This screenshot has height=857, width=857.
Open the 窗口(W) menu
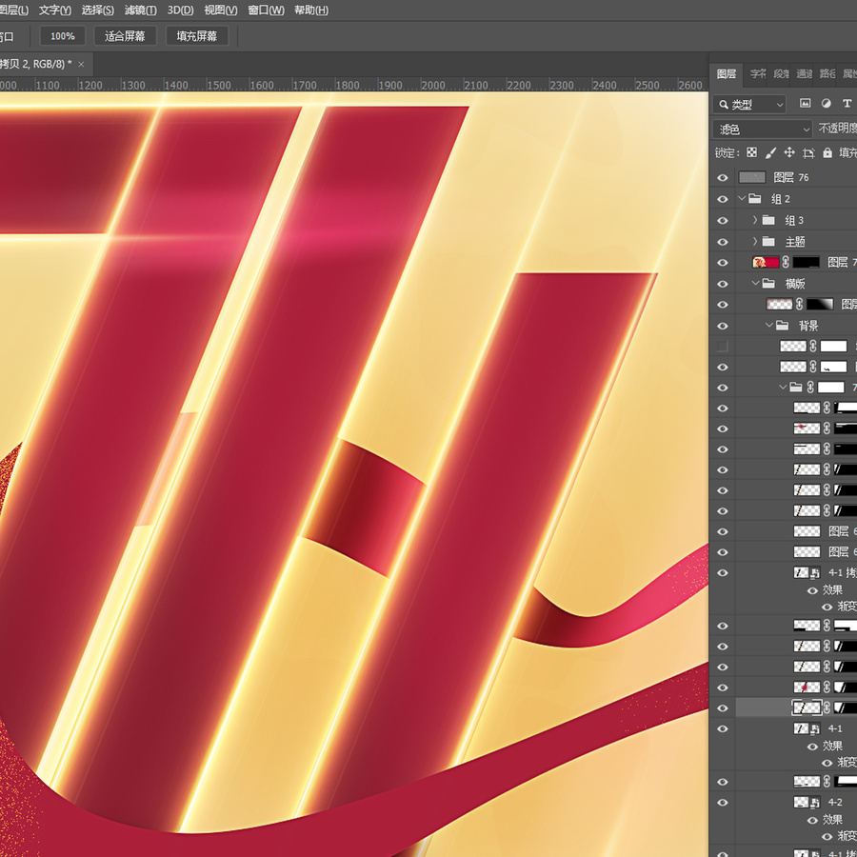coord(267,10)
